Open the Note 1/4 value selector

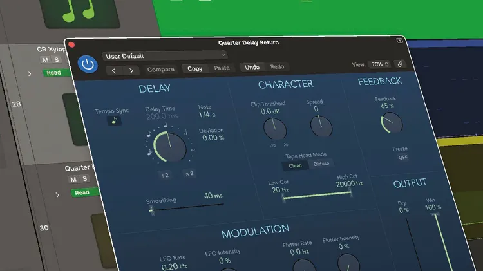coord(207,115)
